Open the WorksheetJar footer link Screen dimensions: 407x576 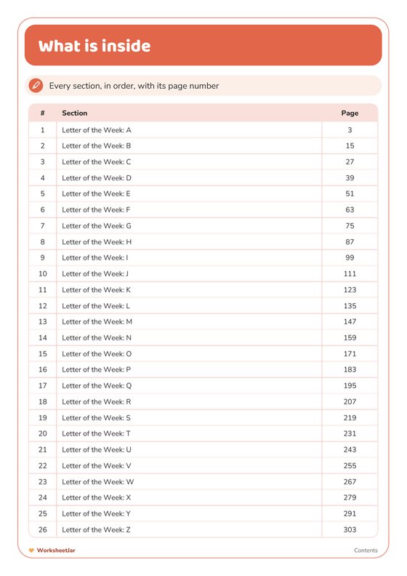point(56,551)
